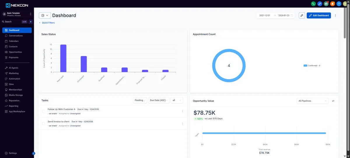Image resolution: width=350 pixels, height=158 pixels.
Task: Click the App Marketplace grid icon in sidebar
Action: coord(6,111)
